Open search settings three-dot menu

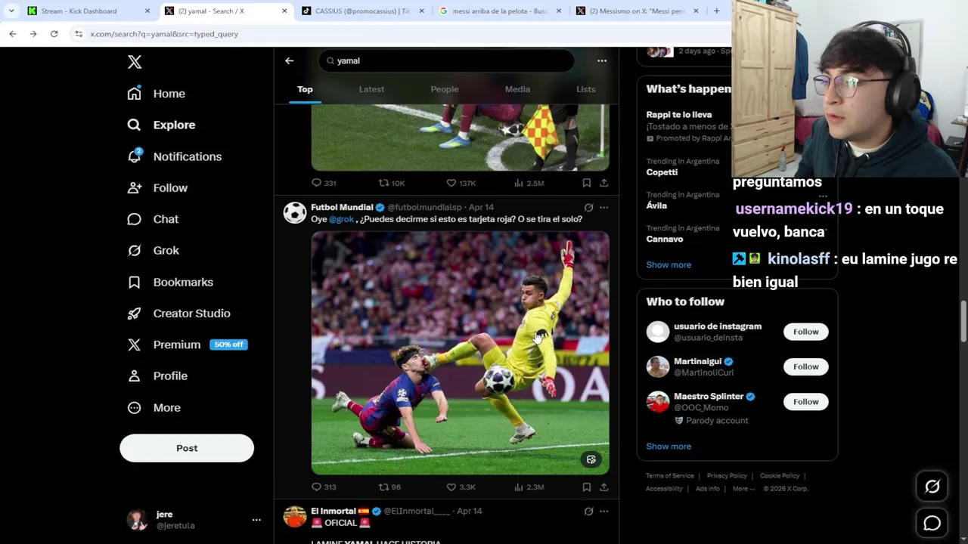tap(602, 60)
